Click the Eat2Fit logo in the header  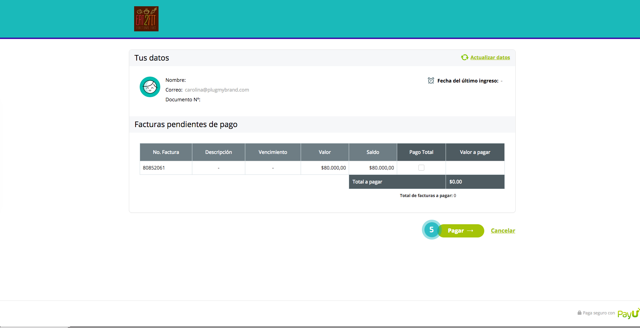click(x=146, y=19)
